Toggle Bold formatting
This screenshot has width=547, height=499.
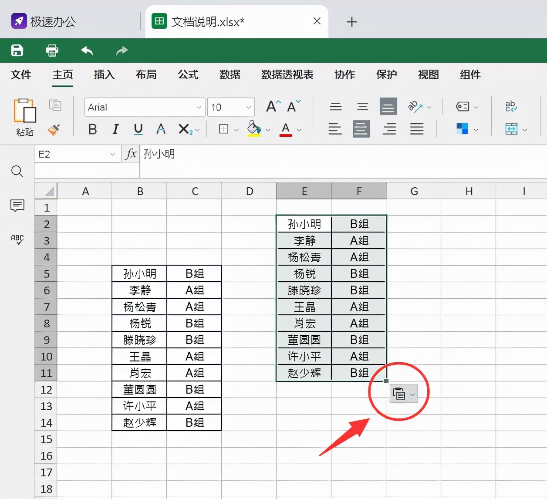pyautogui.click(x=92, y=129)
